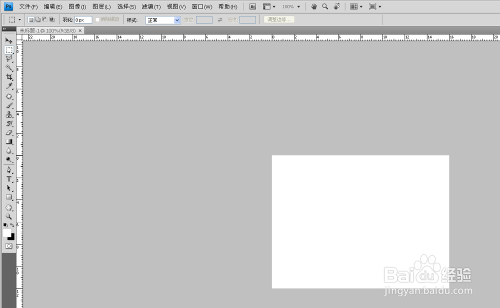Choose New Selection mode button
This screenshot has width=500, height=308.
point(31,20)
